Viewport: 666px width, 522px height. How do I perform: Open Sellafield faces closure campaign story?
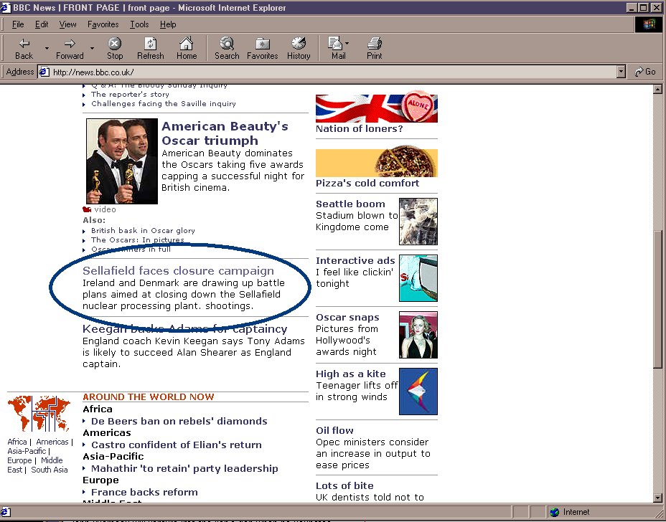click(178, 271)
